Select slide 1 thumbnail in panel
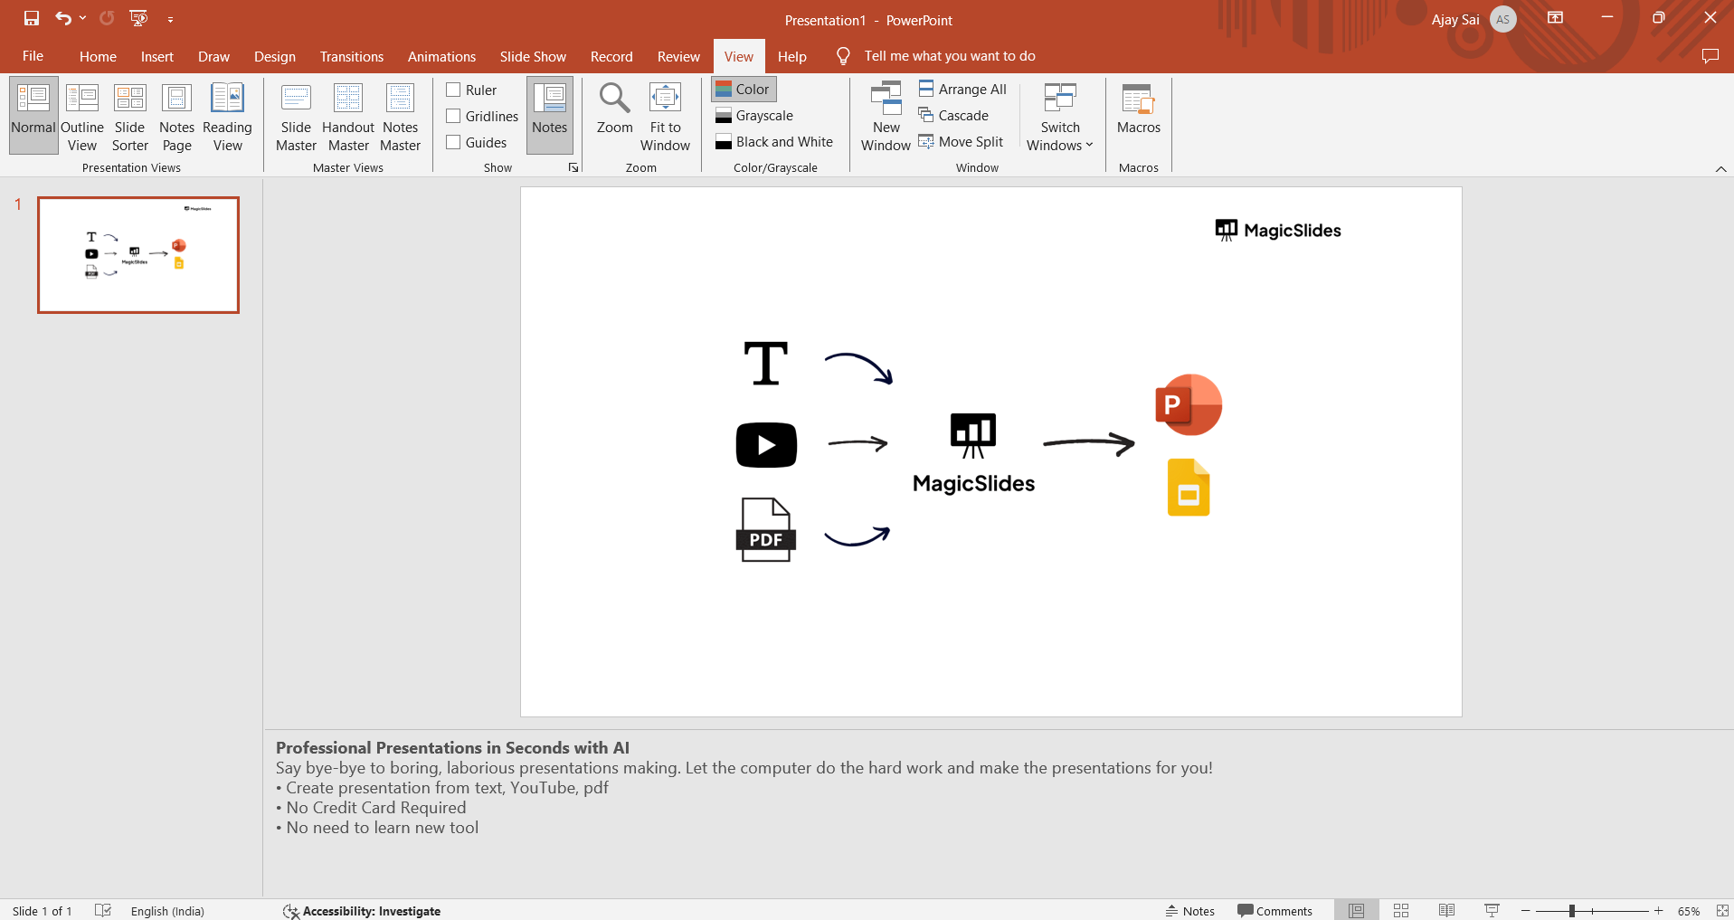 [138, 255]
